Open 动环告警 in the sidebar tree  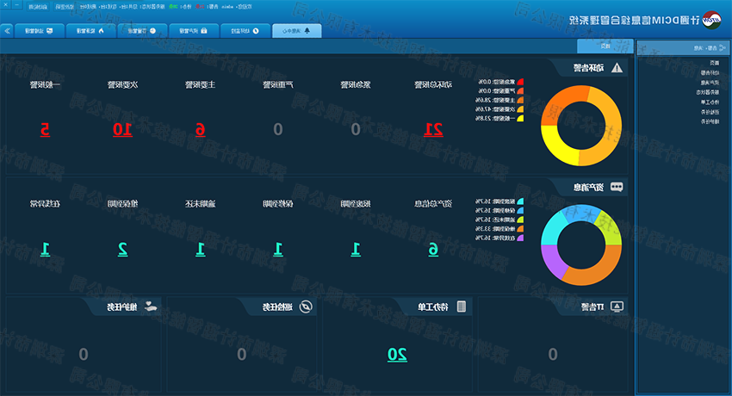(x=710, y=73)
